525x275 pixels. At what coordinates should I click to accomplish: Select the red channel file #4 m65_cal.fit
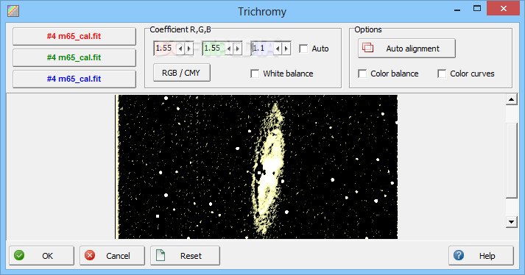[x=74, y=36]
